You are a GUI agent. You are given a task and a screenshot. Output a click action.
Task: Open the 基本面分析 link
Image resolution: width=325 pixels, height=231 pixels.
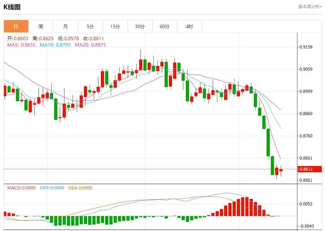(x=310, y=7)
